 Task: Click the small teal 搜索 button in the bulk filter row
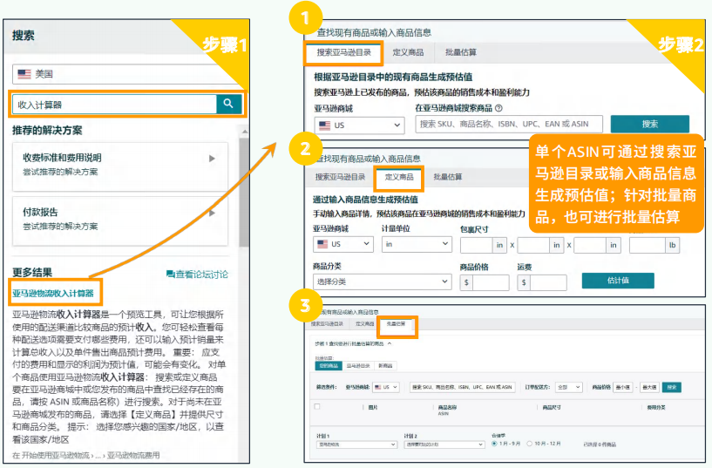672,387
